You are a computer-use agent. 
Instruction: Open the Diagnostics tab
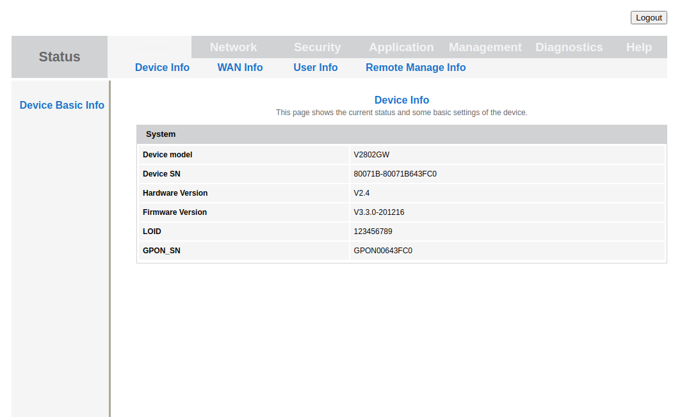click(x=569, y=47)
